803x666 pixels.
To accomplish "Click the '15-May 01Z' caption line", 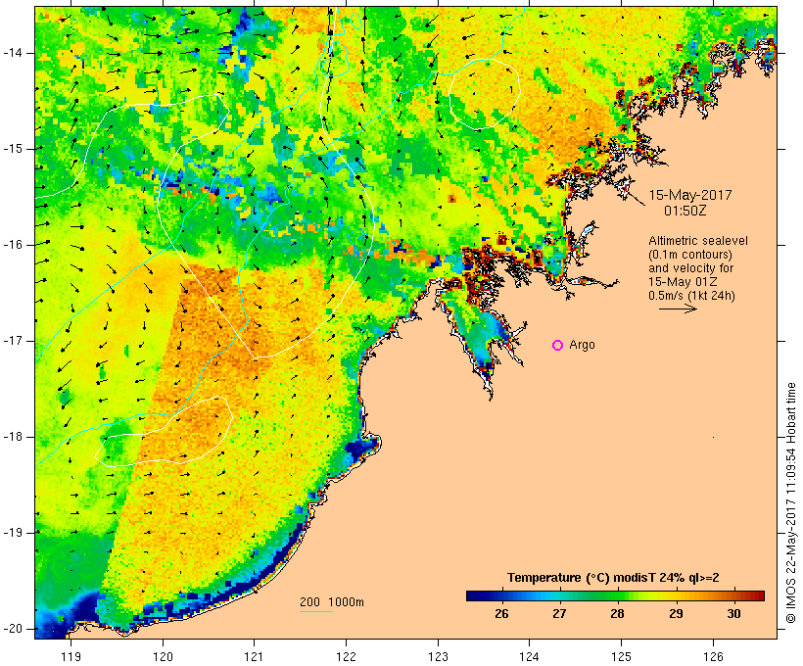I will point(683,282).
